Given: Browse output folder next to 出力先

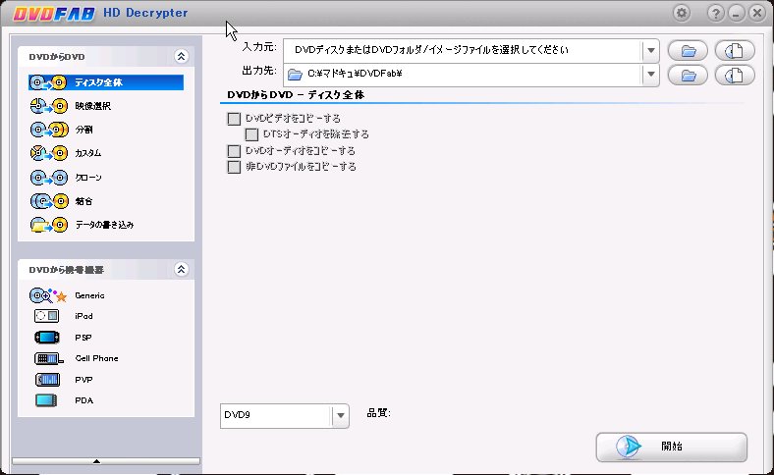Looking at the screenshot, I should [x=688, y=75].
